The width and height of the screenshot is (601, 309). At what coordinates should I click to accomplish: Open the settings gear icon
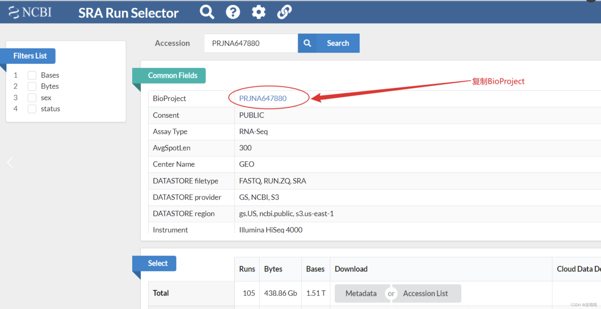pyautogui.click(x=259, y=12)
